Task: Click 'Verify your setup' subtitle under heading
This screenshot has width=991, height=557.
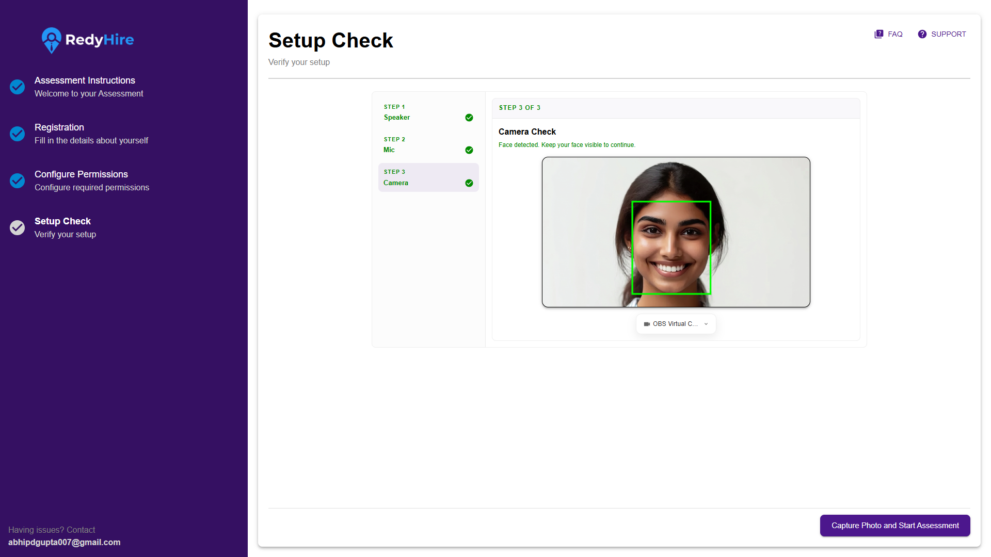Action: pos(299,62)
